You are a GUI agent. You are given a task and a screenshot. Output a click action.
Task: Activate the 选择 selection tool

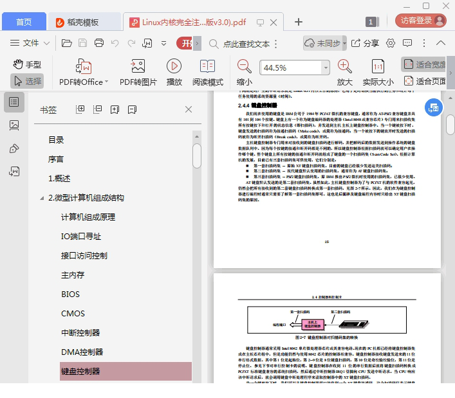click(x=27, y=81)
